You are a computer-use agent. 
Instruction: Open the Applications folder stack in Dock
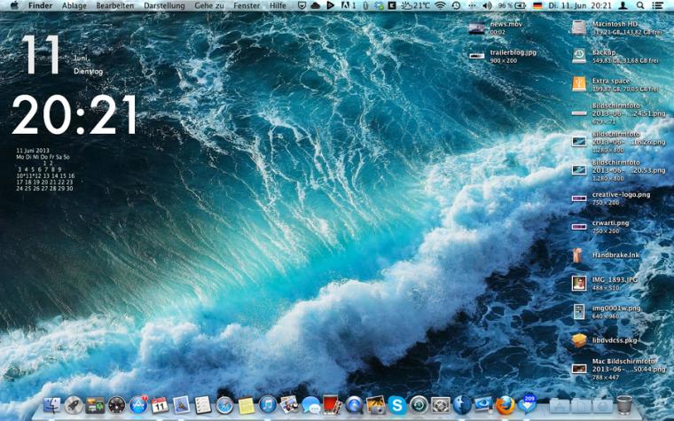pyautogui.click(x=560, y=406)
